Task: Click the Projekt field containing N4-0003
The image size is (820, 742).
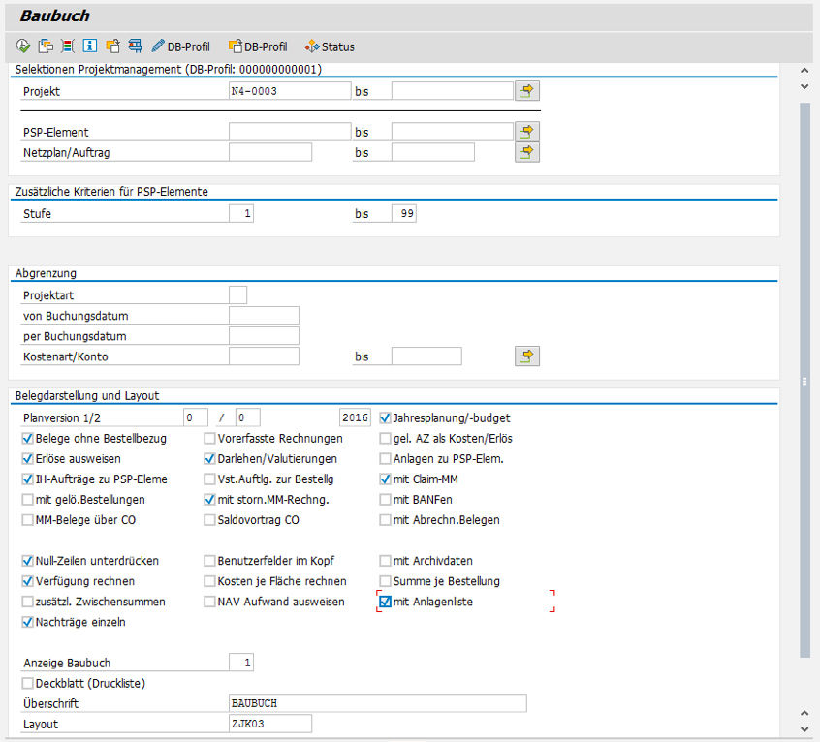Action: pyautogui.click(x=288, y=91)
